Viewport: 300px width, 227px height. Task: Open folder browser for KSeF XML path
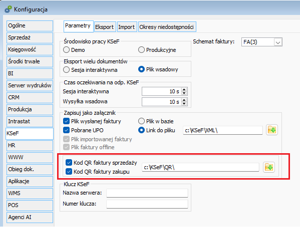click(x=271, y=130)
